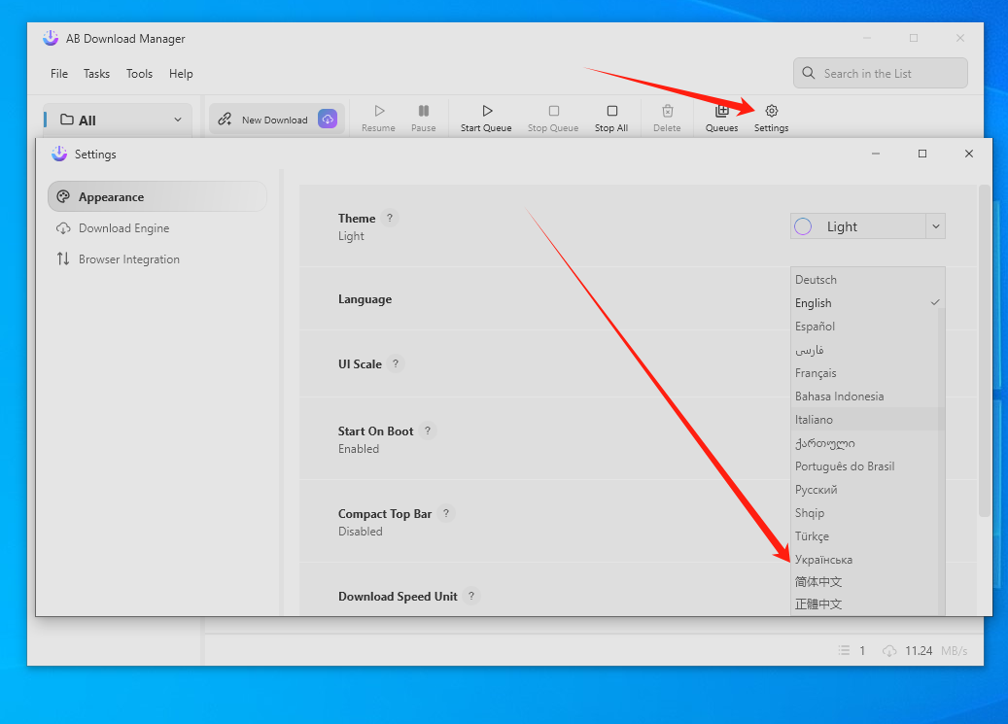Open the Download Engine settings section
Screen dimensions: 1008x724
tap(157, 228)
